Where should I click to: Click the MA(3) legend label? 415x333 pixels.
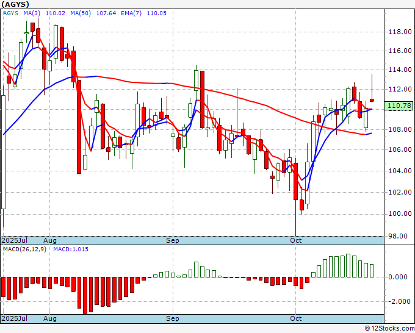(x=32, y=13)
